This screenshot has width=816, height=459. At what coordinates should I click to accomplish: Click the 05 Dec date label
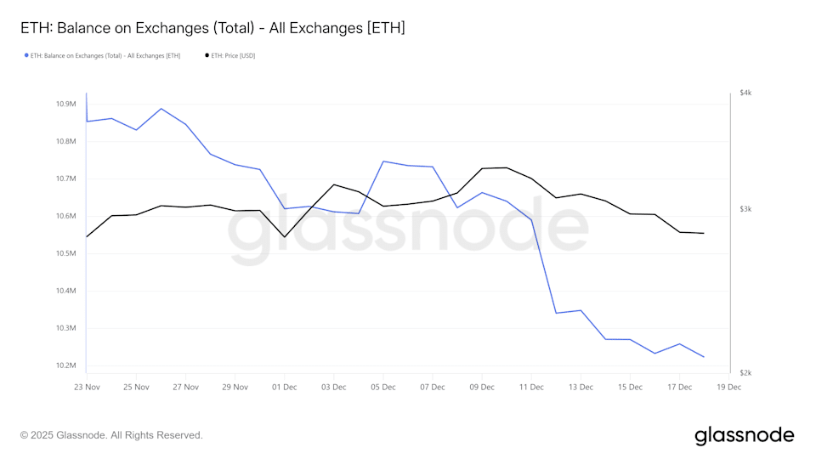(383, 387)
